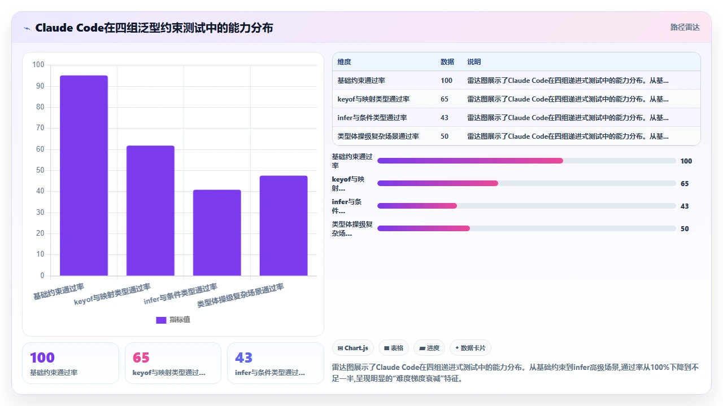Click the value 50 beside the last progress bar

685,229
